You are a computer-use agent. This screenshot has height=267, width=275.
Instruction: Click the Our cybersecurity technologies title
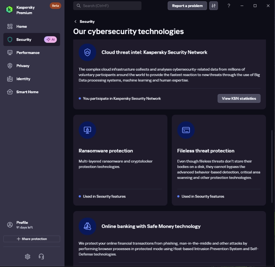[x=129, y=32]
